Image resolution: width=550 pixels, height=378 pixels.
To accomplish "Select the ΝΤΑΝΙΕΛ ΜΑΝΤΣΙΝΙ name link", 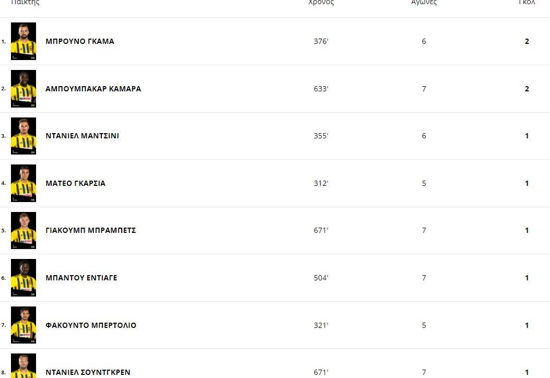I will [83, 136].
